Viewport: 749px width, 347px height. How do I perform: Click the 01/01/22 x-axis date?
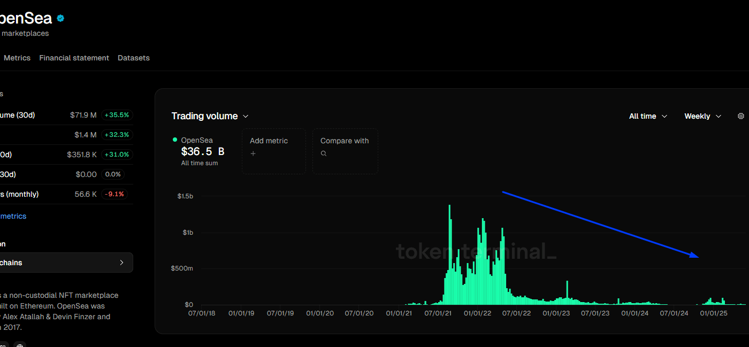pyautogui.click(x=478, y=313)
